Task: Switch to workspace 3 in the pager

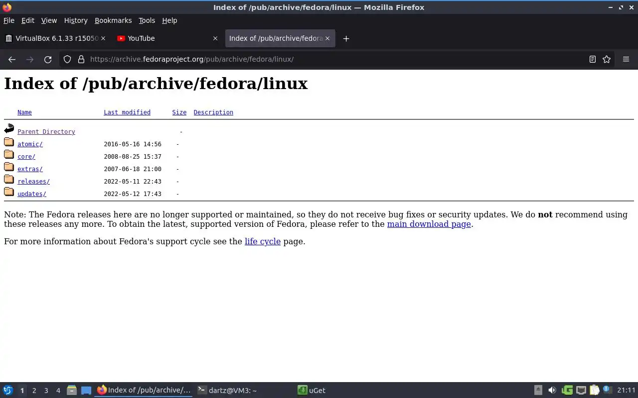Action: coord(46,391)
